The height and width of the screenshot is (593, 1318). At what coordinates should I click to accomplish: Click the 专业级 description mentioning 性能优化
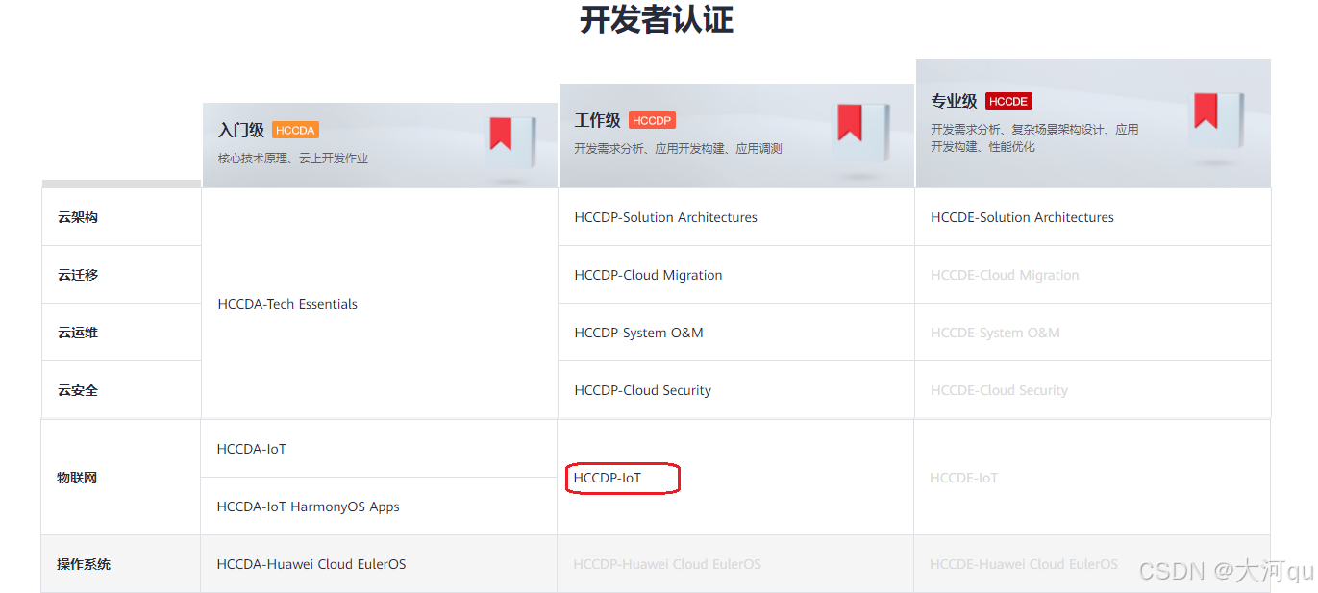coord(1034,137)
